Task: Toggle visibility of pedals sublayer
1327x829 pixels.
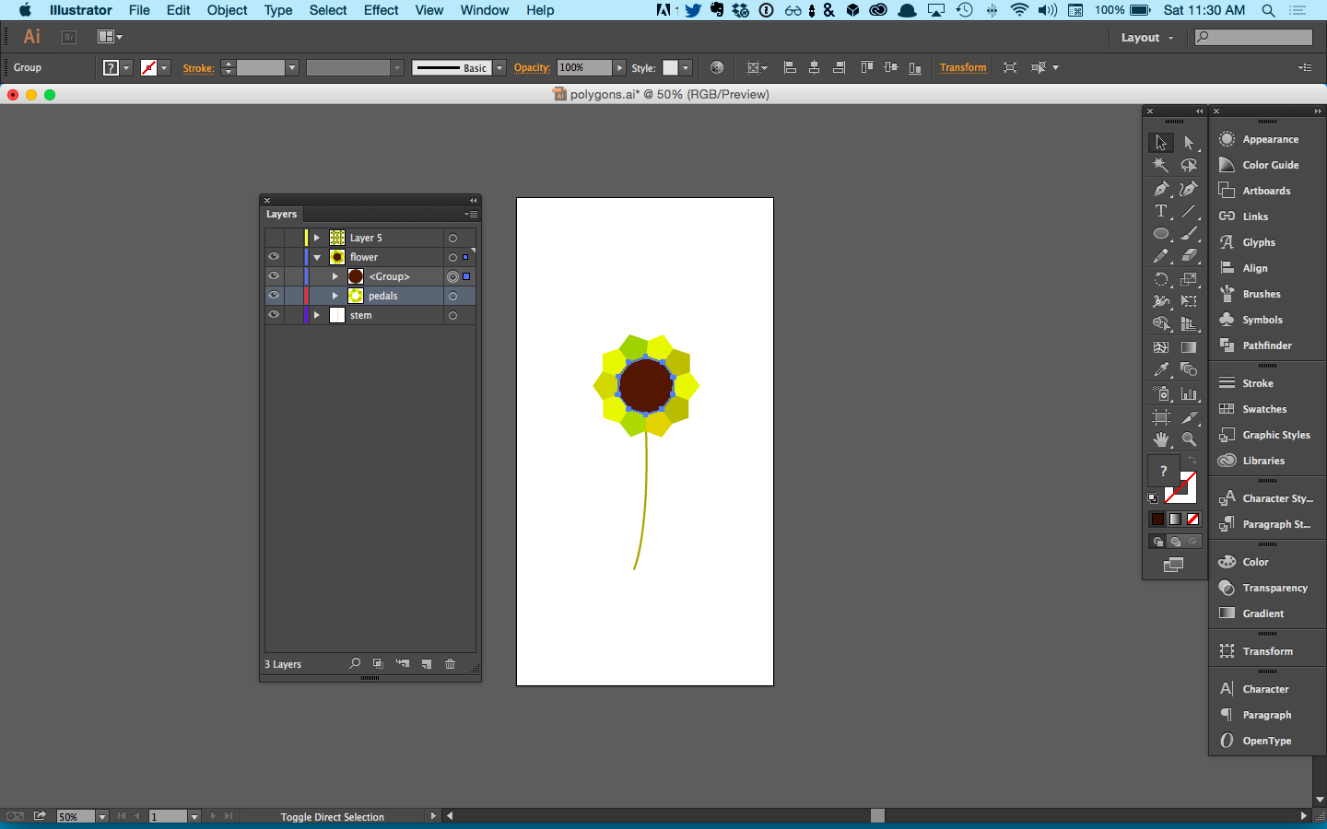Action: (274, 296)
